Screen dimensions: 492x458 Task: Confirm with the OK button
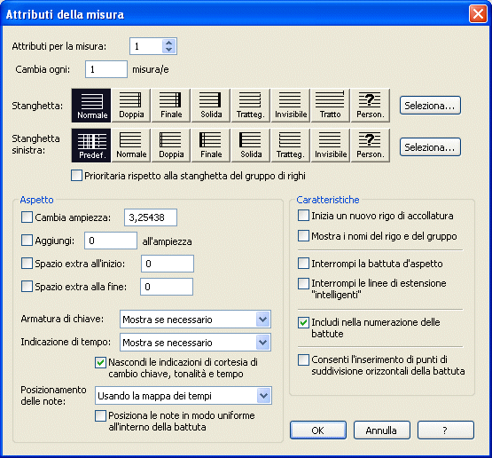point(318,430)
